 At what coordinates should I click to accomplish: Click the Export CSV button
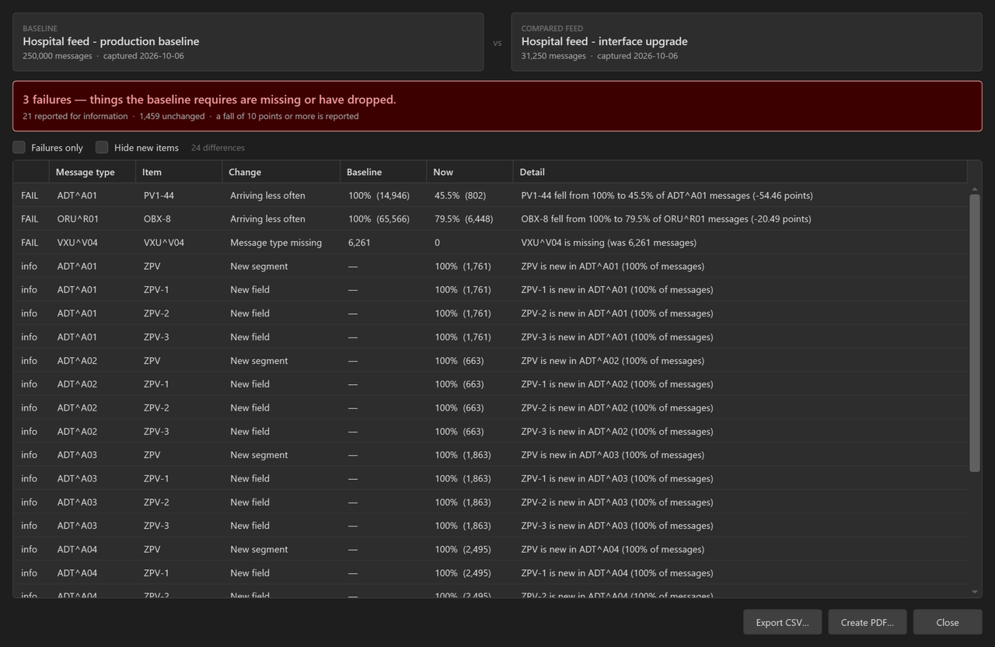tap(782, 622)
